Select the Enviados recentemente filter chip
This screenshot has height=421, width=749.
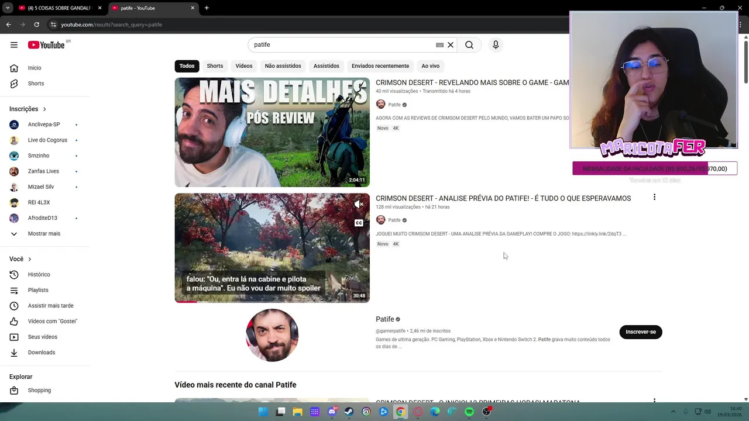tap(380, 66)
